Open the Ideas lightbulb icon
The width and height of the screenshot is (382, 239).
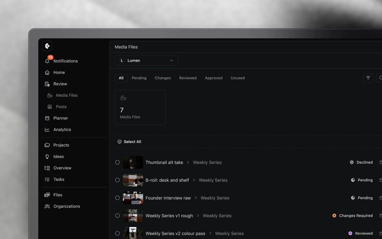(x=47, y=157)
